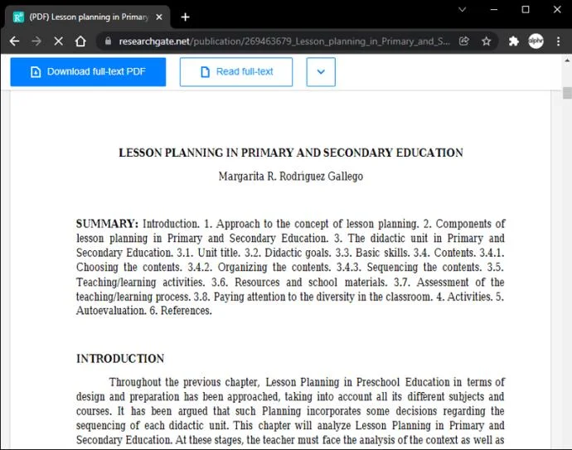Viewport: 572px width, 450px height.
Task: Stop loading the page
Action: click(58, 41)
